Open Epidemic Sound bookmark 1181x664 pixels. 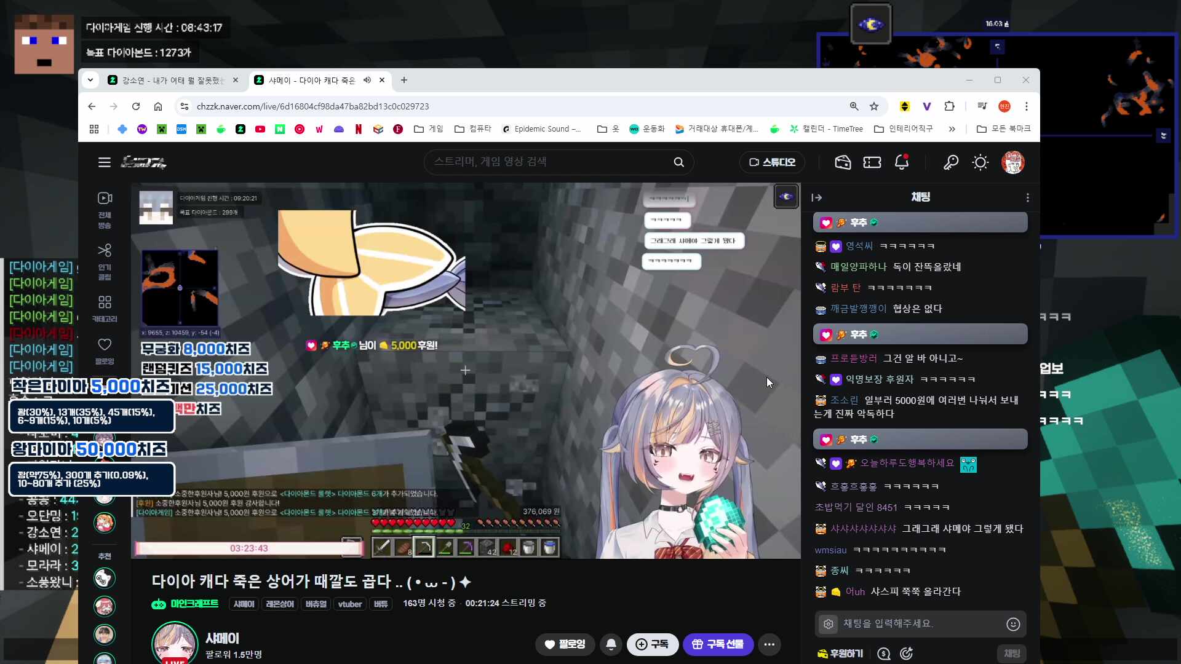[x=541, y=129]
